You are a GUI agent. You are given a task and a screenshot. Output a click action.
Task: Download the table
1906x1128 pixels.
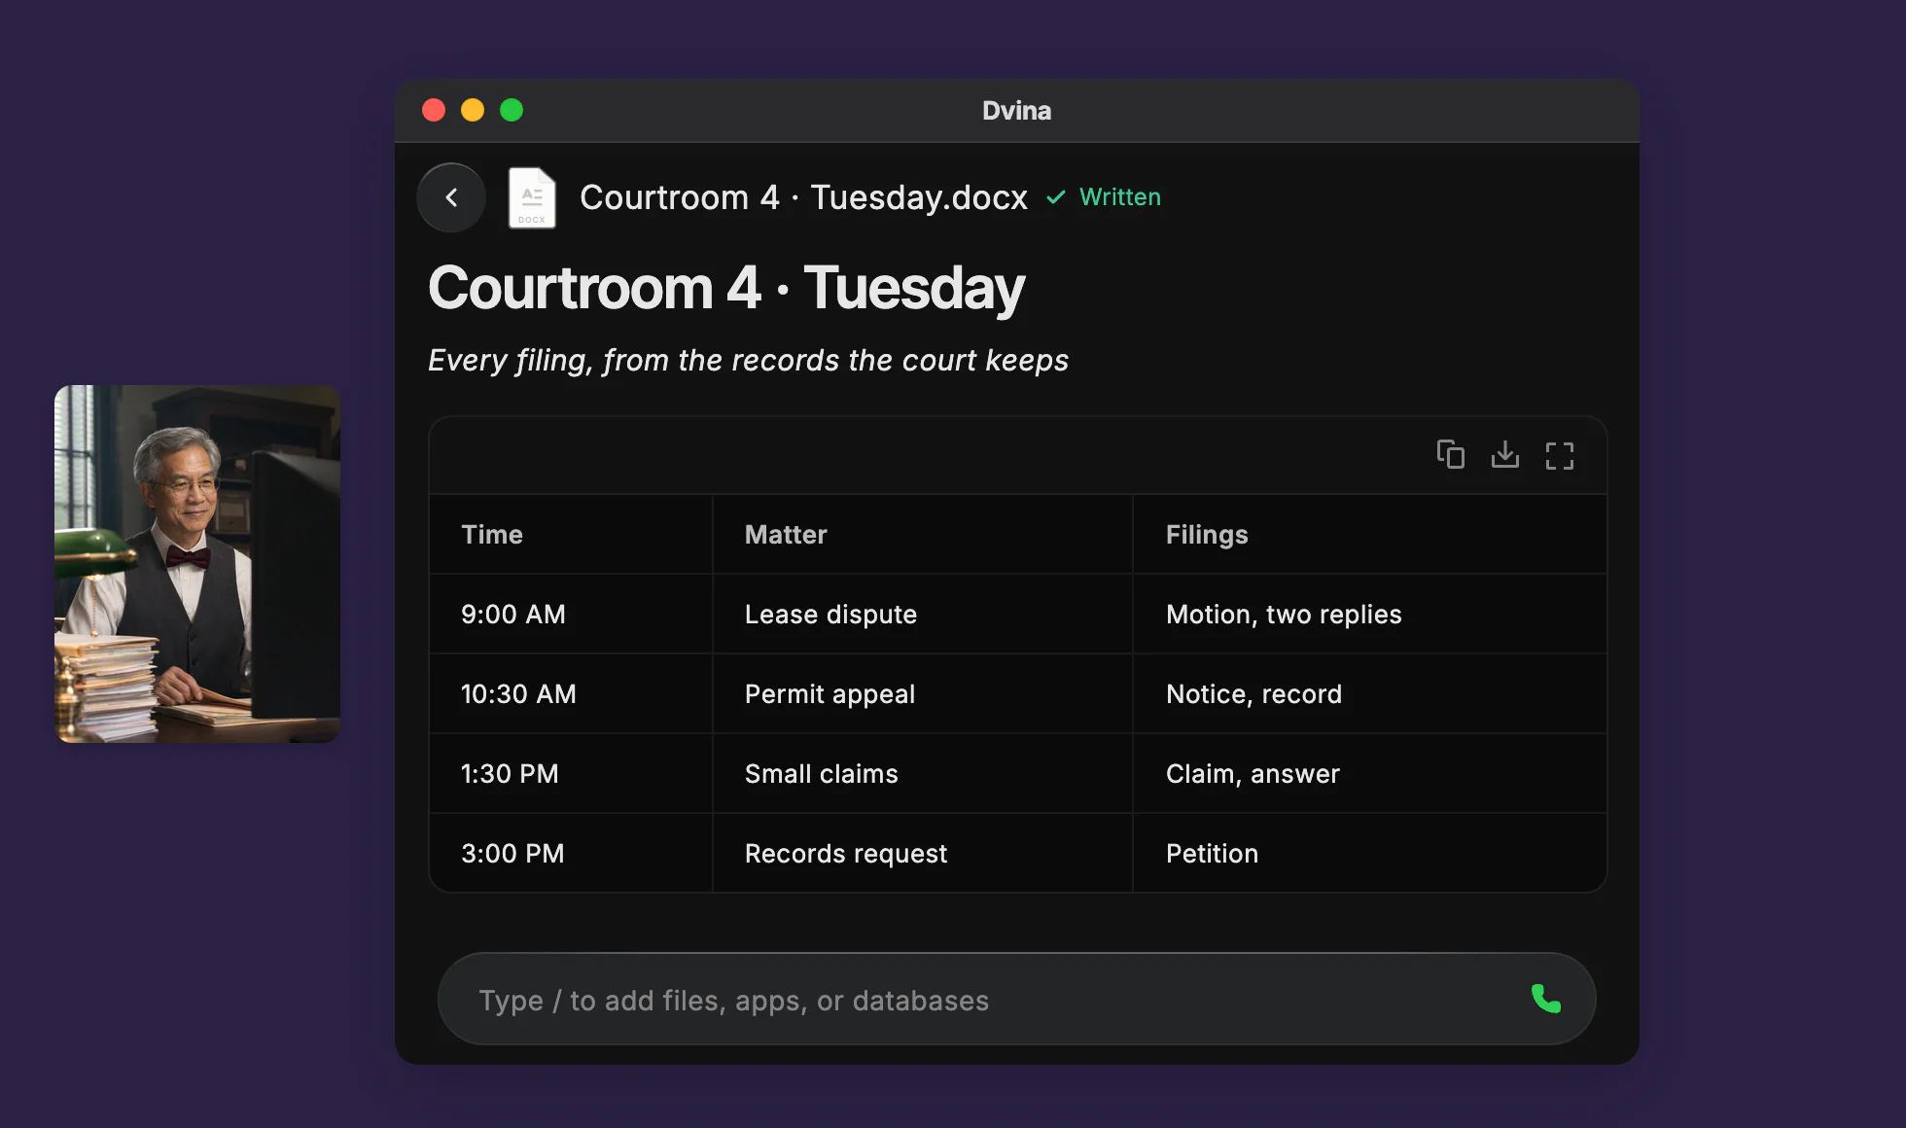point(1505,454)
